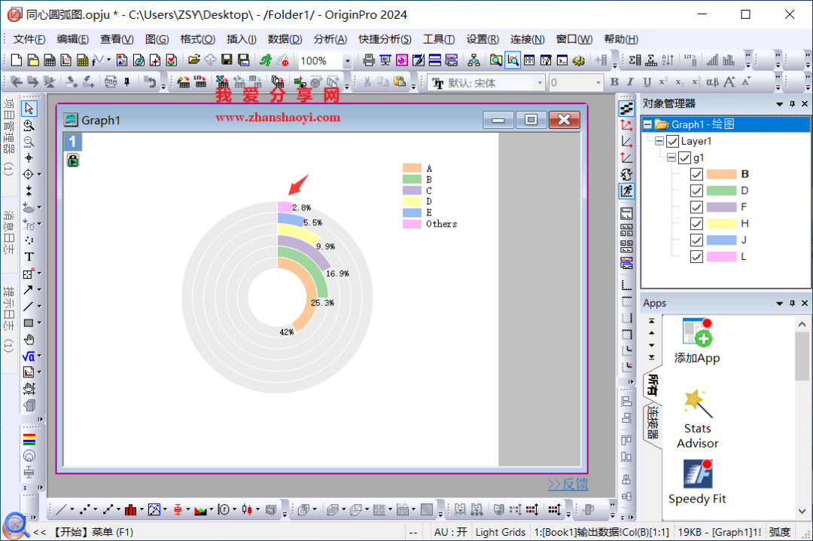Click the Underline formatting button
Image resolution: width=813 pixels, height=541 pixels.
click(x=647, y=82)
